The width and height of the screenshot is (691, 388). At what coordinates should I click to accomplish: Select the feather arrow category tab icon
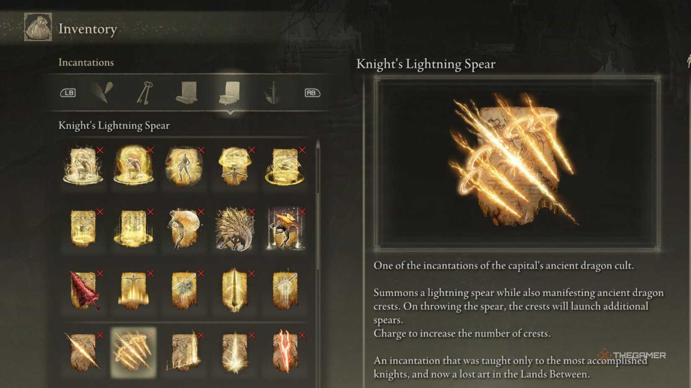pos(102,92)
